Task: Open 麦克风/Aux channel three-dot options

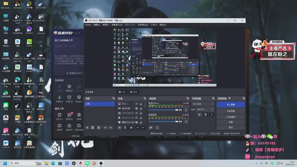Action: coord(186,110)
